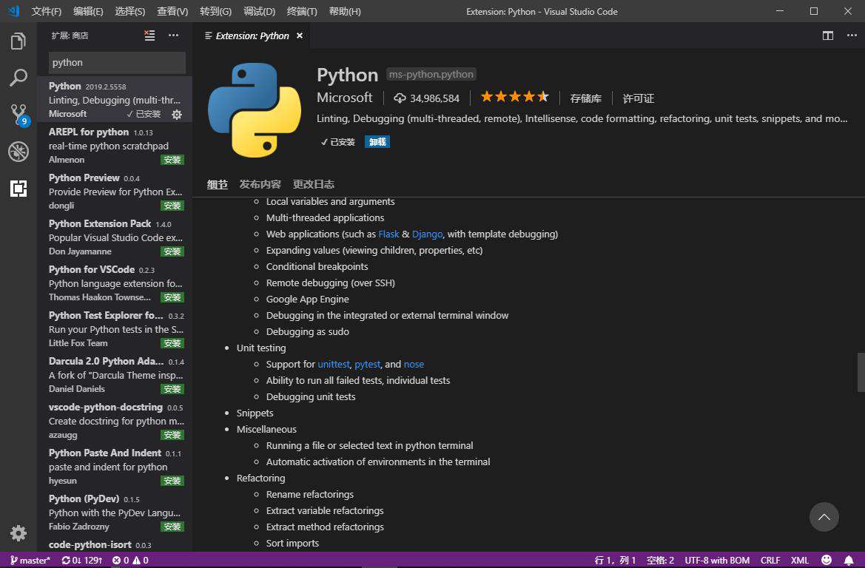Open editor more actions ellipsis
865x568 pixels.
pyautogui.click(x=852, y=35)
